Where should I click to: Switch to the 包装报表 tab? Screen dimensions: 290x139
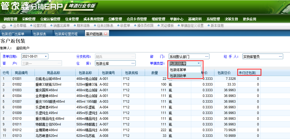pos(42,34)
